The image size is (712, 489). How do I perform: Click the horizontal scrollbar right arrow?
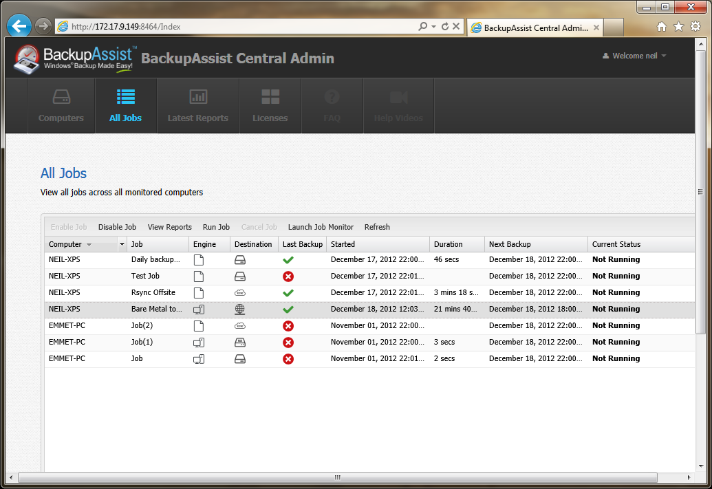pyautogui.click(x=689, y=477)
